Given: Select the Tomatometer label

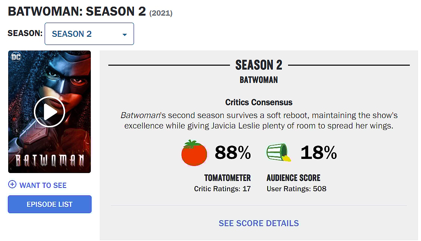Looking at the screenshot, I should [227, 178].
